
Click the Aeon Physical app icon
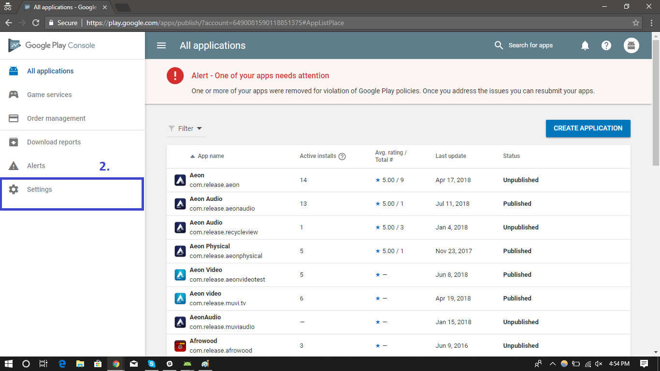[x=180, y=251]
